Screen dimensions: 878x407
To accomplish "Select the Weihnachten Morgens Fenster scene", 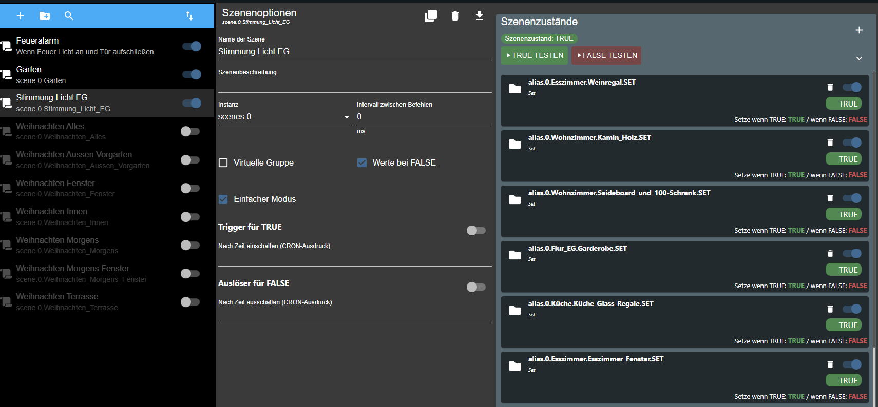I will pos(107,274).
